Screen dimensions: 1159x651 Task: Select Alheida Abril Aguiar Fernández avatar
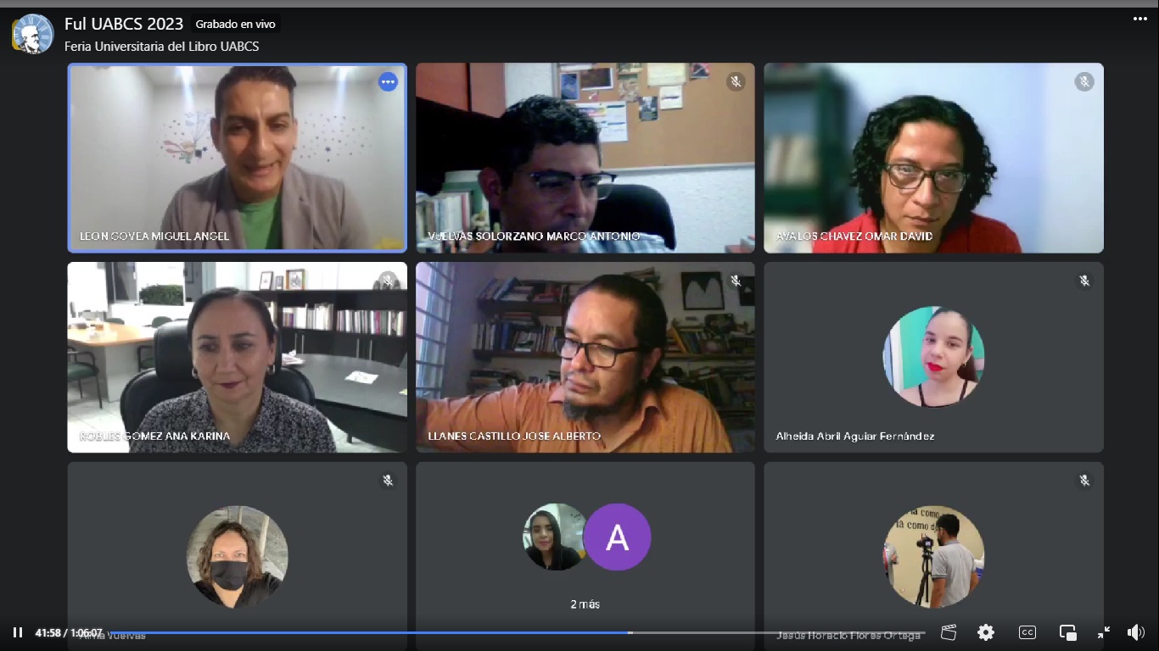(x=933, y=357)
